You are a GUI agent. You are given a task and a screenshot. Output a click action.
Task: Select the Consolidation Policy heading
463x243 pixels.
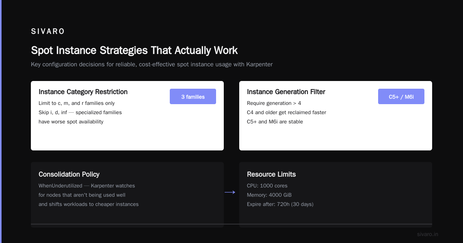pos(69,174)
